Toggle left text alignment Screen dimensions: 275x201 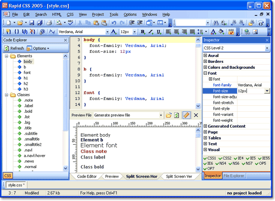coord(168,31)
